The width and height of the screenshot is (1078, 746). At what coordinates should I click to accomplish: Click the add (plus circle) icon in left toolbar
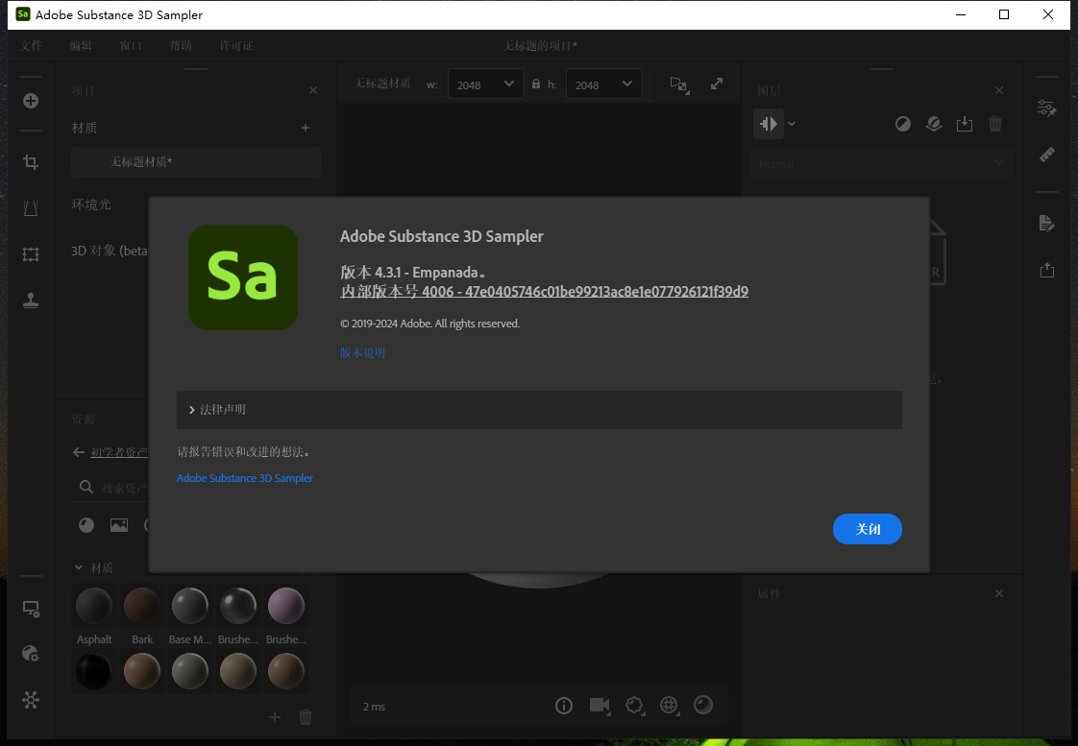click(x=31, y=101)
